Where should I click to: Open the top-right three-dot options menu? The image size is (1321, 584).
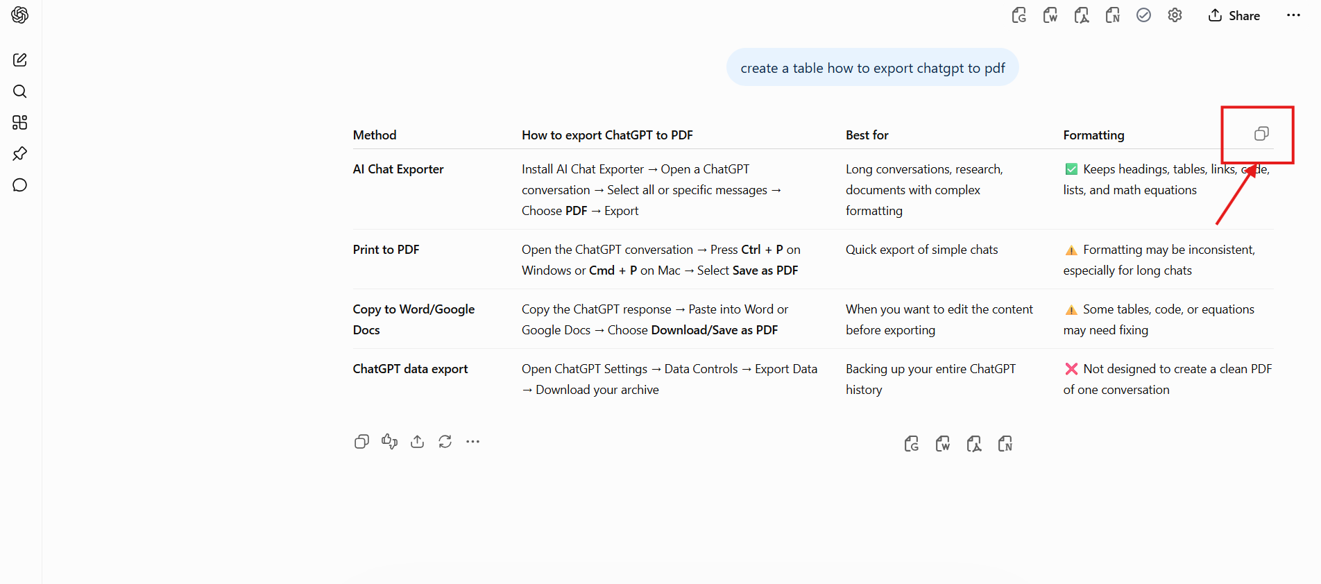[1293, 15]
